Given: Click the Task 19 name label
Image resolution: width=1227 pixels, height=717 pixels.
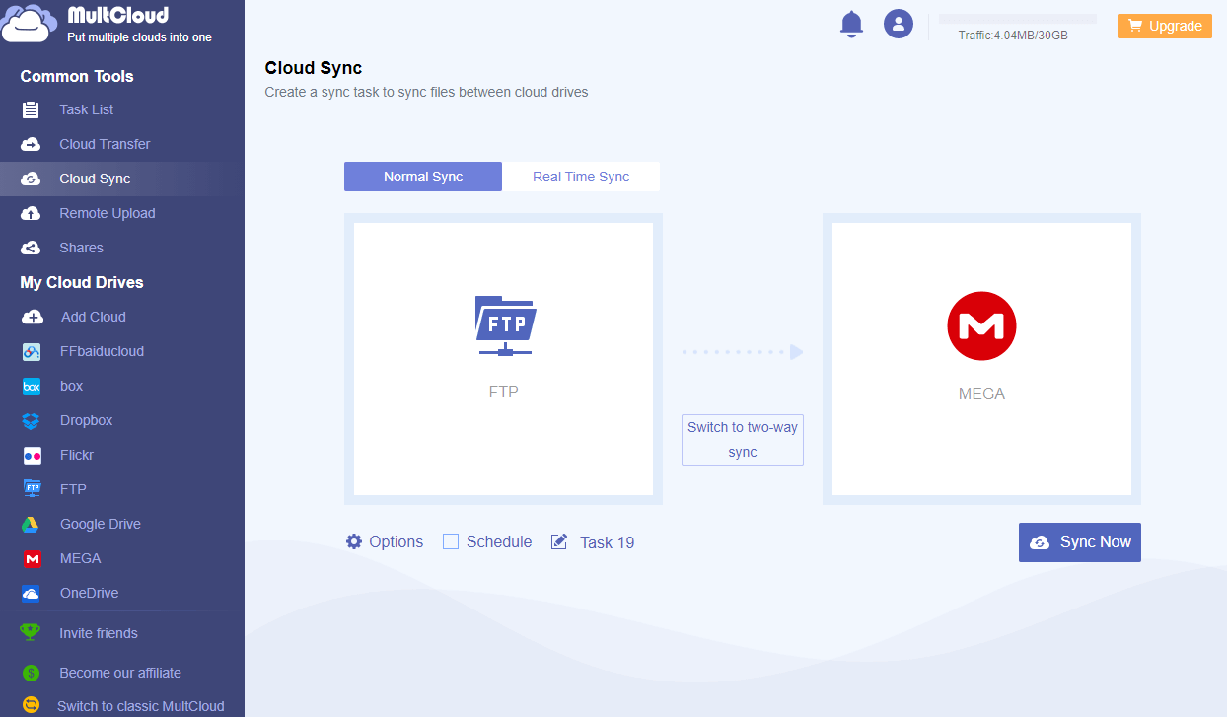Looking at the screenshot, I should 607,542.
